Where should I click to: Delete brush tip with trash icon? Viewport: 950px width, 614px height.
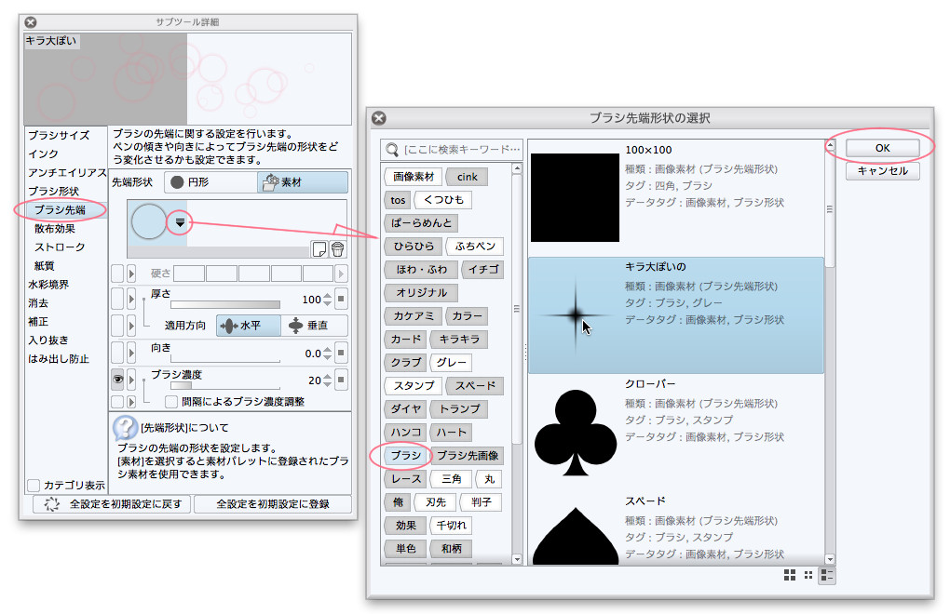tap(337, 248)
